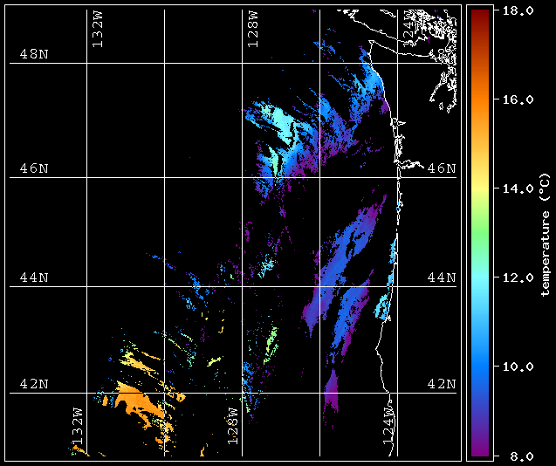Click the right-side 44N latitude label

(442, 278)
